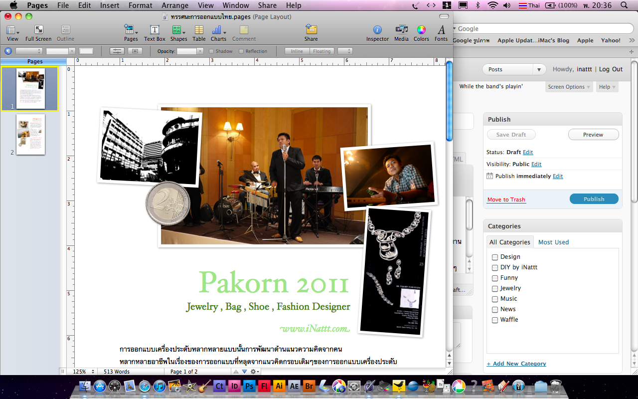Open the Inspector panel
Viewport: 638px width, 399px height.
click(377, 33)
